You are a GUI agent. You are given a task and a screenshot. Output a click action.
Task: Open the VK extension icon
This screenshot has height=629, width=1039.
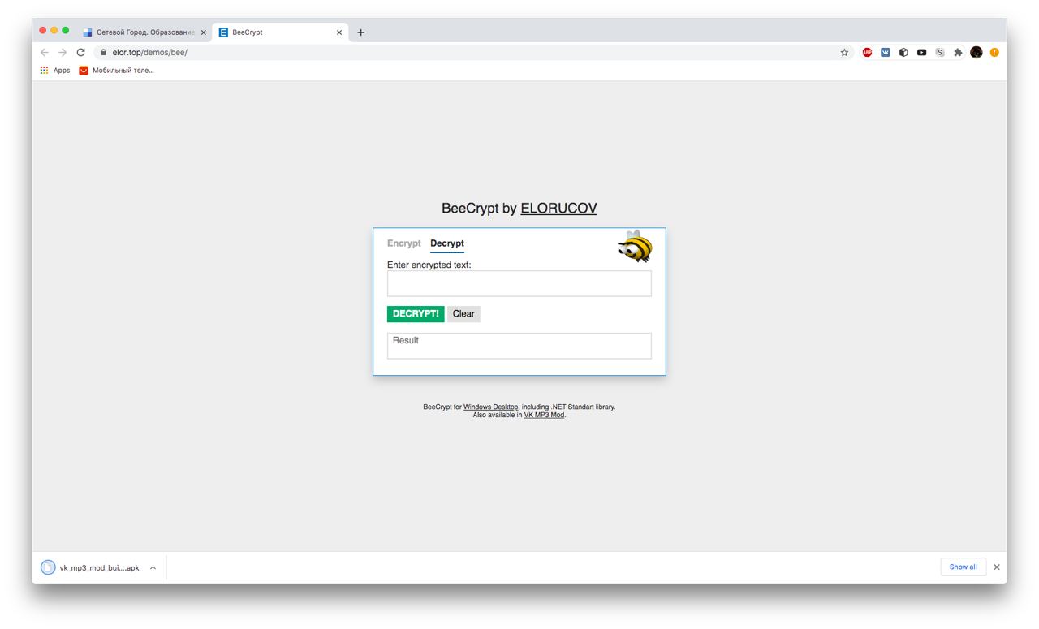pos(886,52)
